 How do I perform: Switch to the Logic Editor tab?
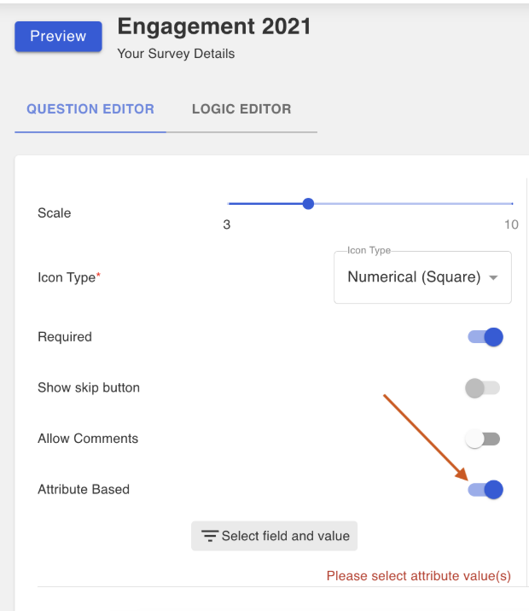[x=241, y=109]
